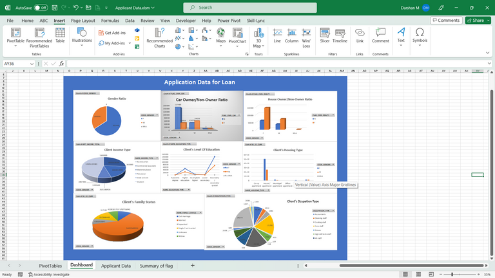Add a new sheet with plus button
Screen dimensions: 495x278
click(x=193, y=265)
